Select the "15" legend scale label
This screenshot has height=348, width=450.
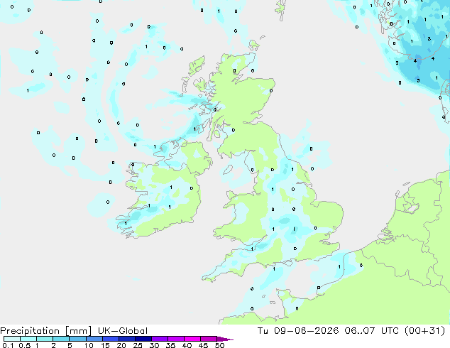click(x=105, y=345)
